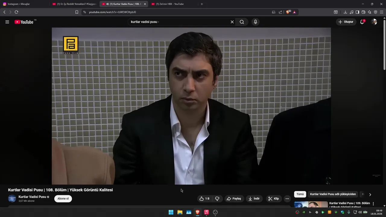Open the account avatar menu
The width and height of the screenshot is (386, 217).
click(x=374, y=22)
